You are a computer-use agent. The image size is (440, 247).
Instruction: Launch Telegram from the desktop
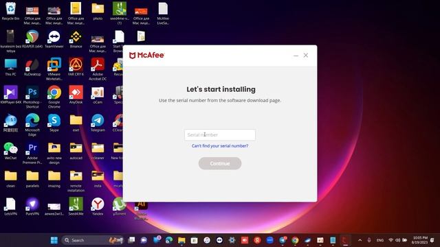tap(98, 123)
